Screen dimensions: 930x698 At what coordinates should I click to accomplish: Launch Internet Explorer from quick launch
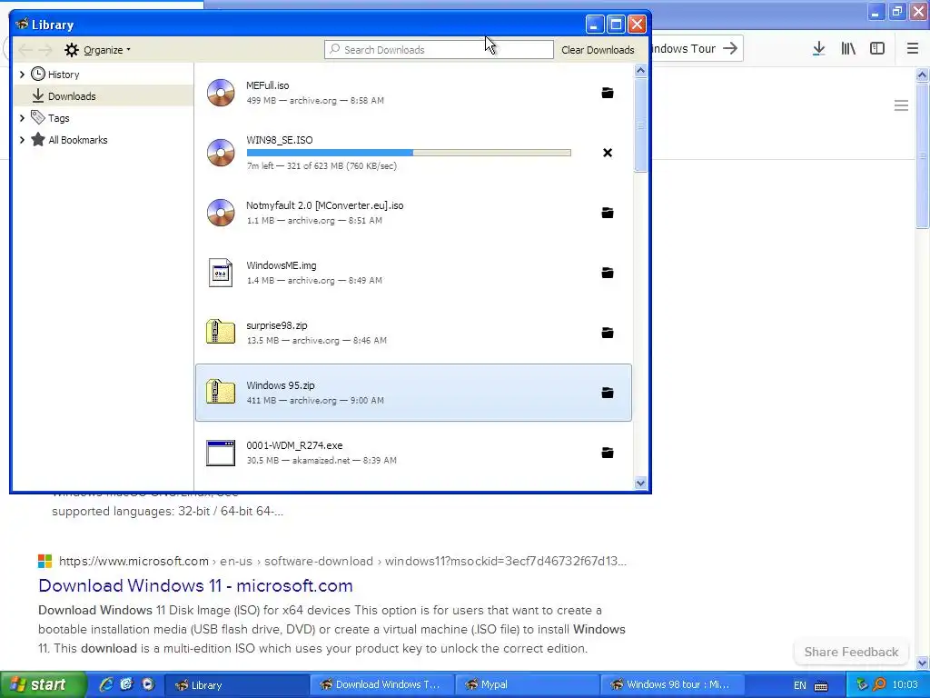pos(106,684)
